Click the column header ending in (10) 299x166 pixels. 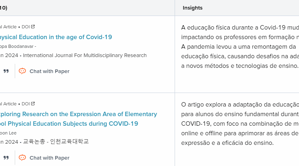tap(4, 8)
